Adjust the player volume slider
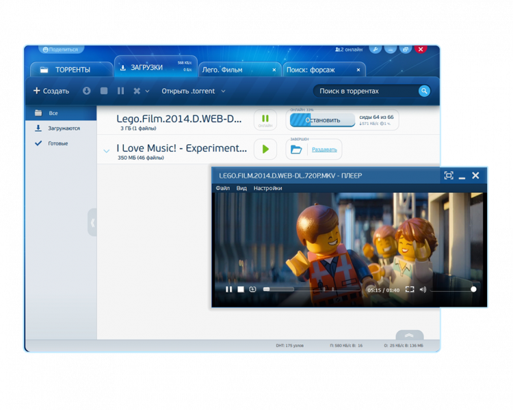The image size is (513, 410). point(452,289)
